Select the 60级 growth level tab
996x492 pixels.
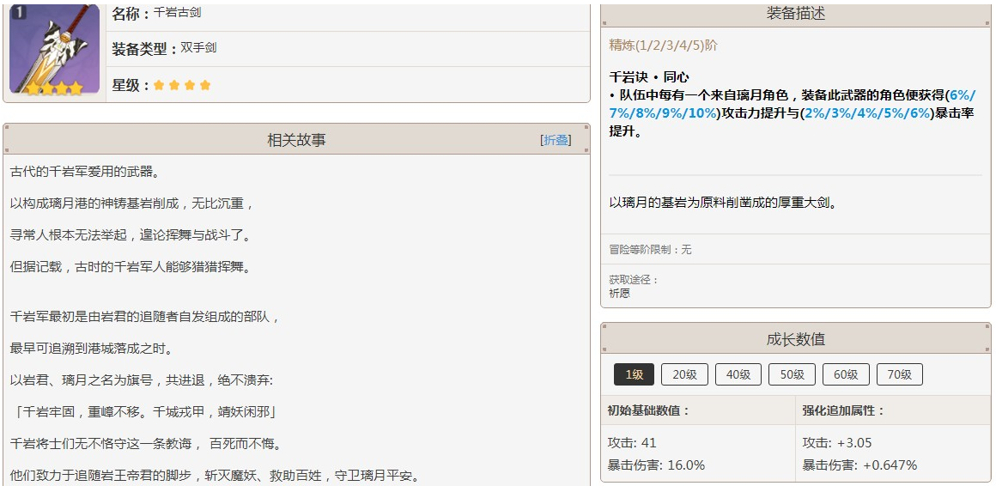pyautogui.click(x=846, y=374)
